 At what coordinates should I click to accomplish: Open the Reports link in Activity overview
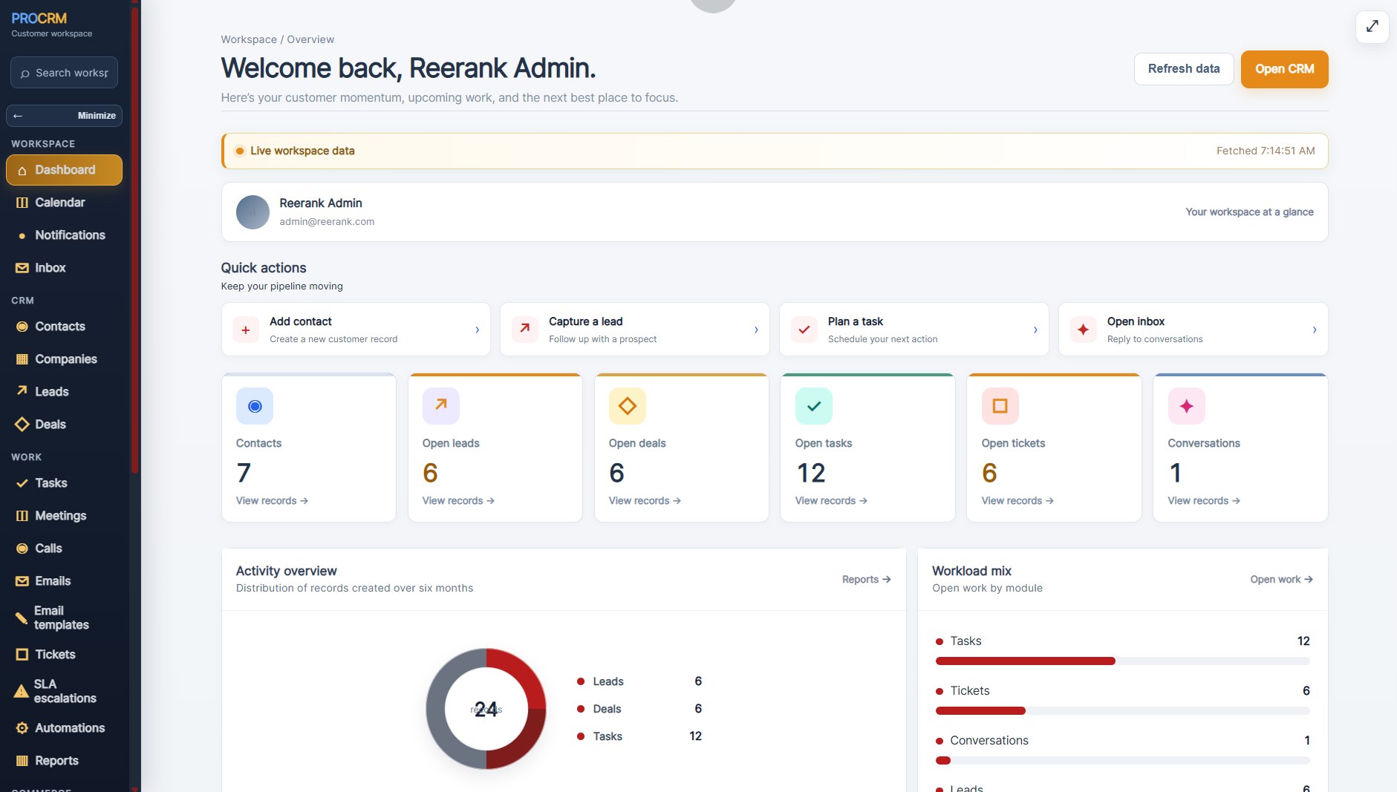866,580
